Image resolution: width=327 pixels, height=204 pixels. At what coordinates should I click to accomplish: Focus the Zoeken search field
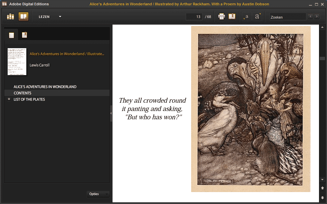[x=288, y=17]
